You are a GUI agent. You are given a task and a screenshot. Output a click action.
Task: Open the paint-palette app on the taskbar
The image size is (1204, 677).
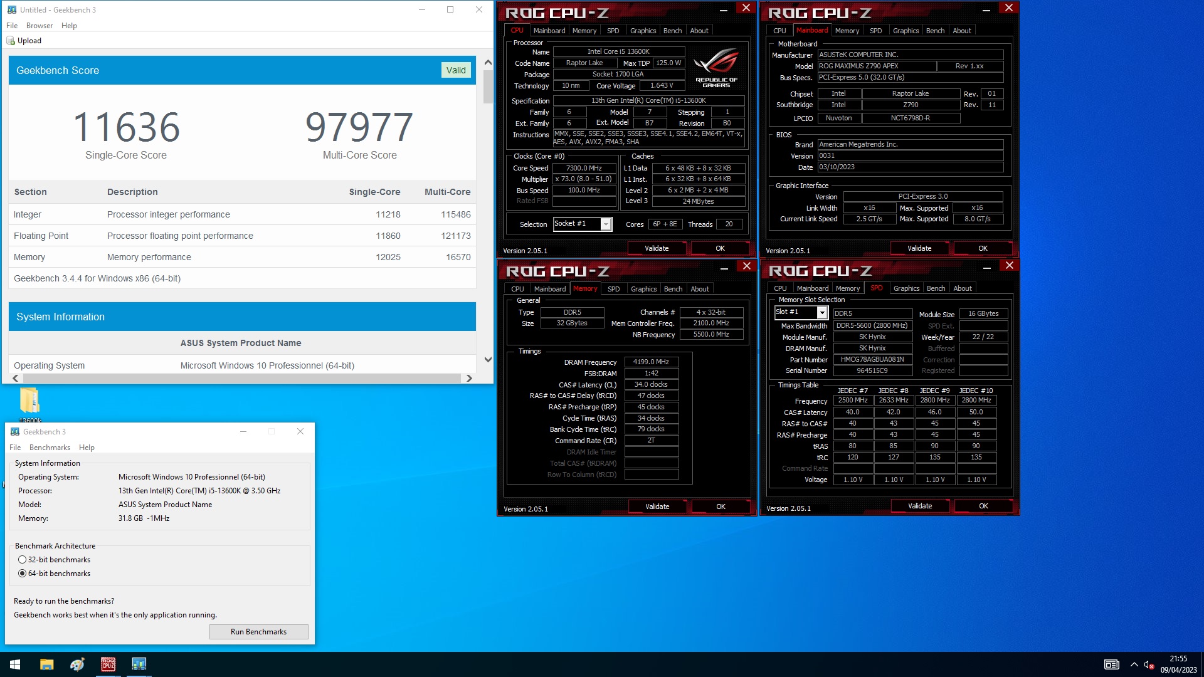point(77,664)
